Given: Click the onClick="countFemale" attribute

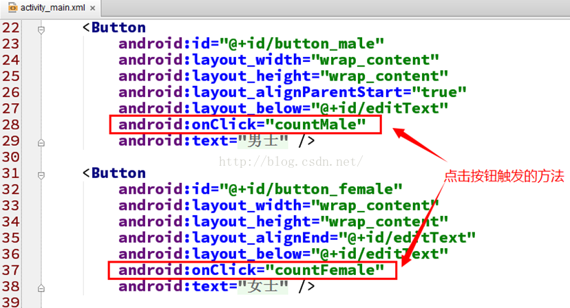Looking at the screenshot, I should pos(251,270).
